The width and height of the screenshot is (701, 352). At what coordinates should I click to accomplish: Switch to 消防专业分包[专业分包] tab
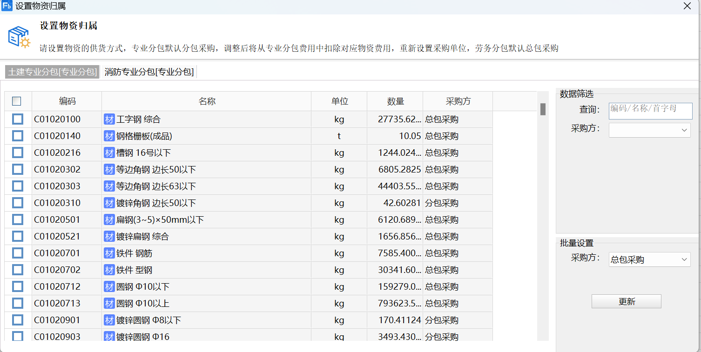pos(149,72)
